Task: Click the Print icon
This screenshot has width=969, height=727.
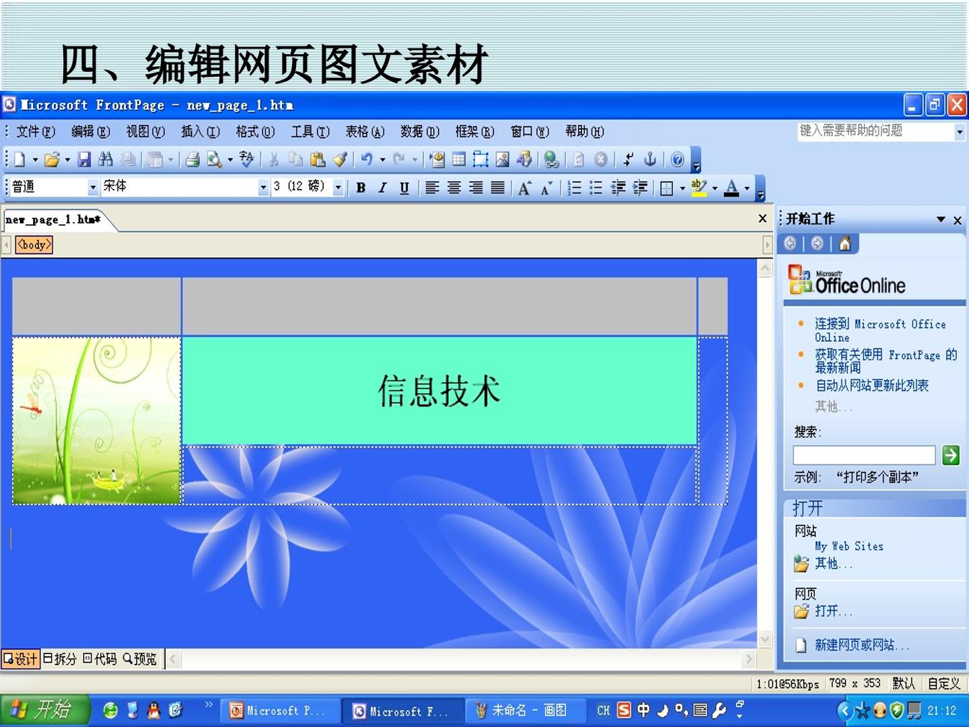Action: pyautogui.click(x=192, y=160)
